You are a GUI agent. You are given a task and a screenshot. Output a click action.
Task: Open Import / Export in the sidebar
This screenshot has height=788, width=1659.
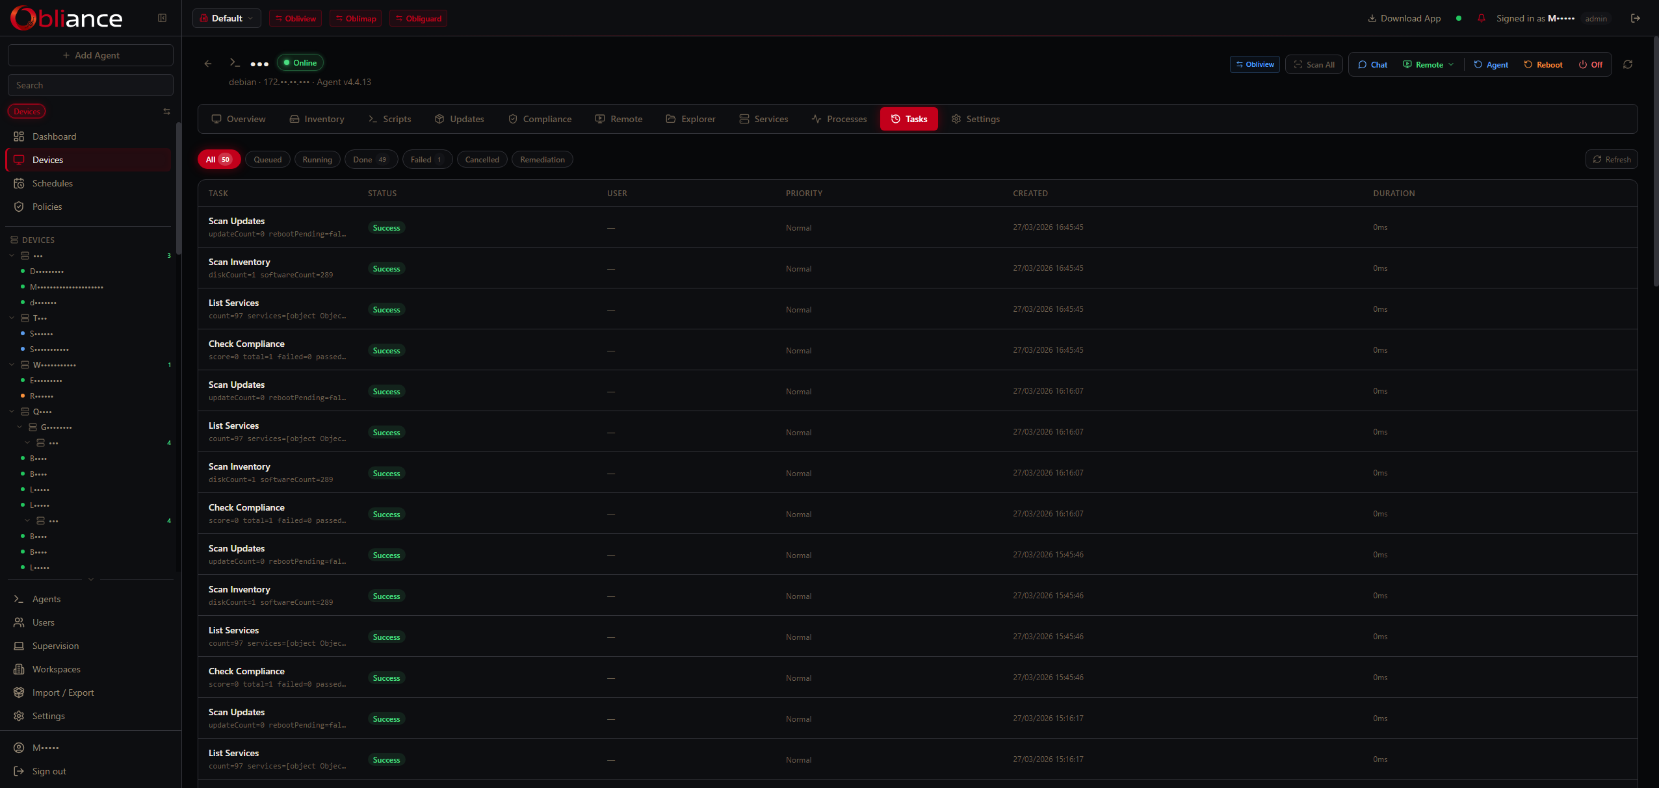click(x=62, y=693)
